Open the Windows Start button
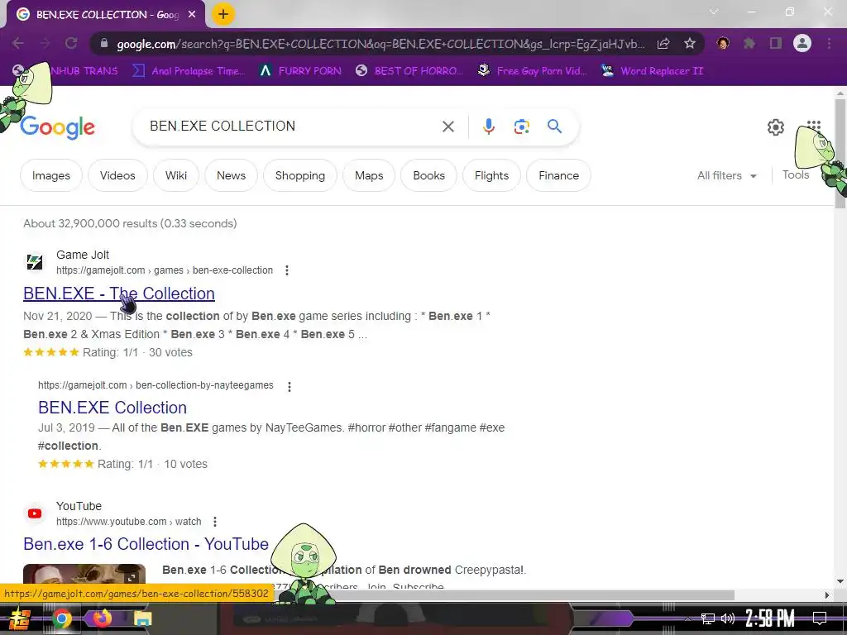Viewport: 847px width, 635px height. click(20, 618)
